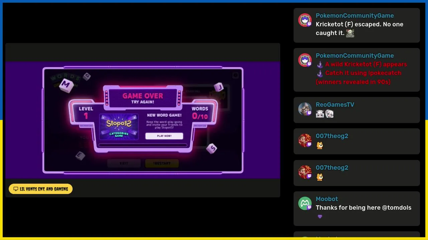
Task: Click the PLAY NOW! button
Action: [x=164, y=136]
